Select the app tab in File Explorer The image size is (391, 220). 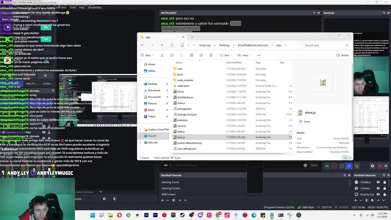162,37
